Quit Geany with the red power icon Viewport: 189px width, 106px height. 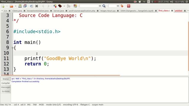(129, 6)
